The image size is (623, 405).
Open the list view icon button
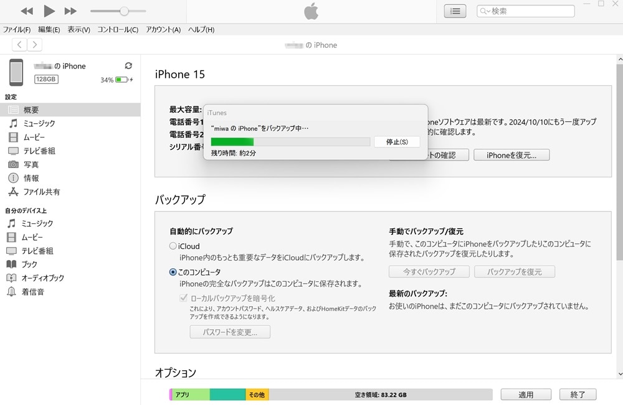pos(455,11)
